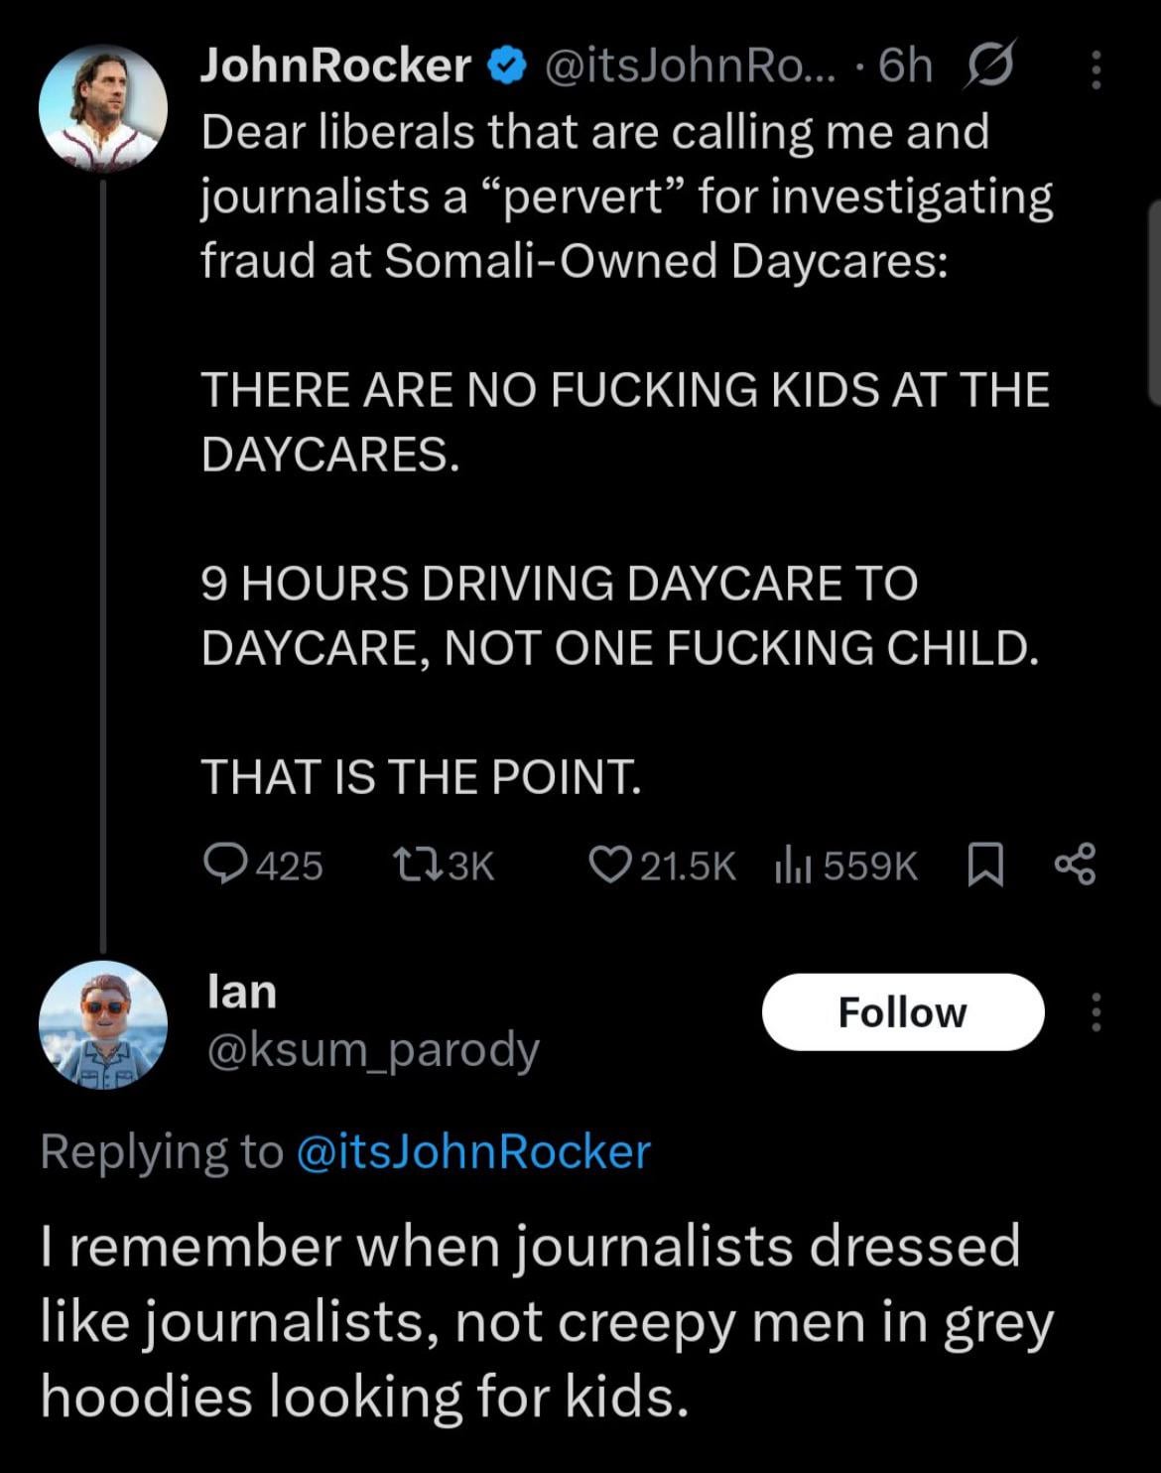The image size is (1161, 1473).
Task: Click the Grok icon beside 6h
Action: coord(986,68)
